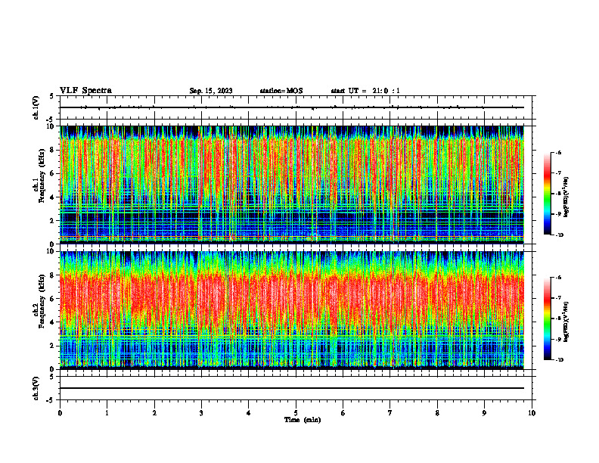Click the ch.1 spectrogram color scale bar
Image resolution: width=599 pixels, height=463 pixels.
[547, 194]
